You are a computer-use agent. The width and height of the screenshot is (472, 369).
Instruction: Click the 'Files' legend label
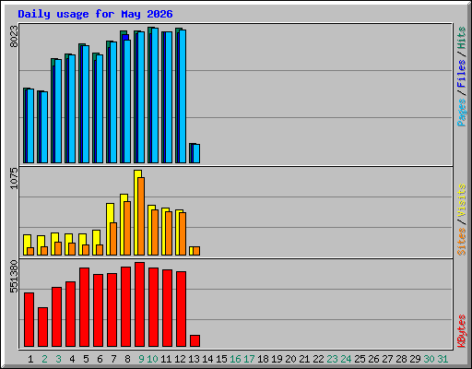[461, 74]
